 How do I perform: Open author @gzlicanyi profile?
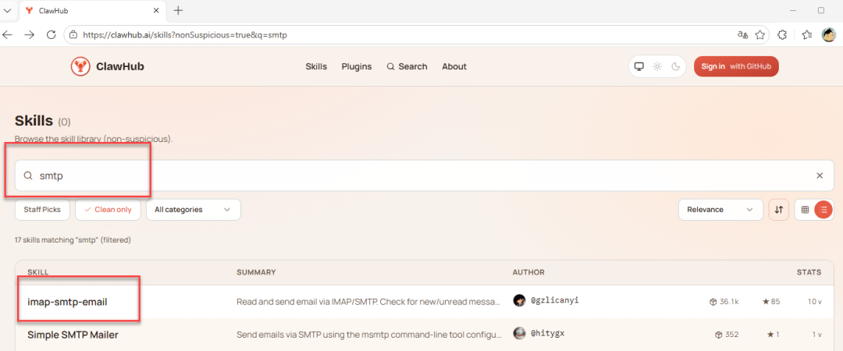click(x=556, y=301)
